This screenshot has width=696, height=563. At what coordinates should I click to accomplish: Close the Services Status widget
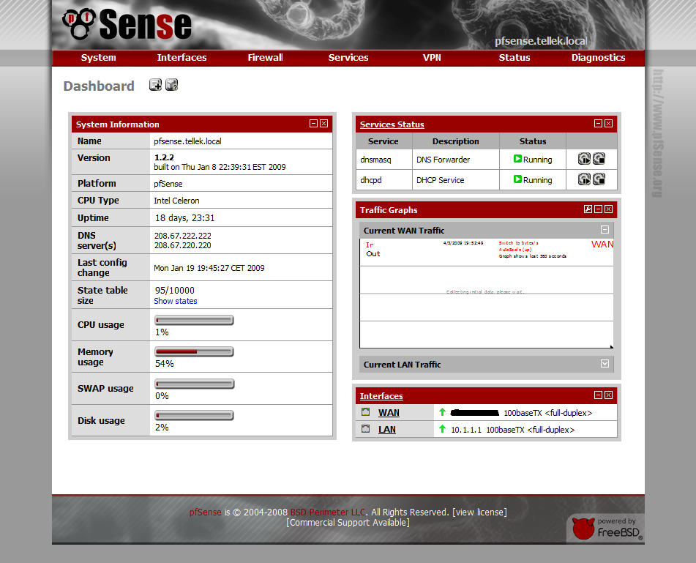click(609, 124)
